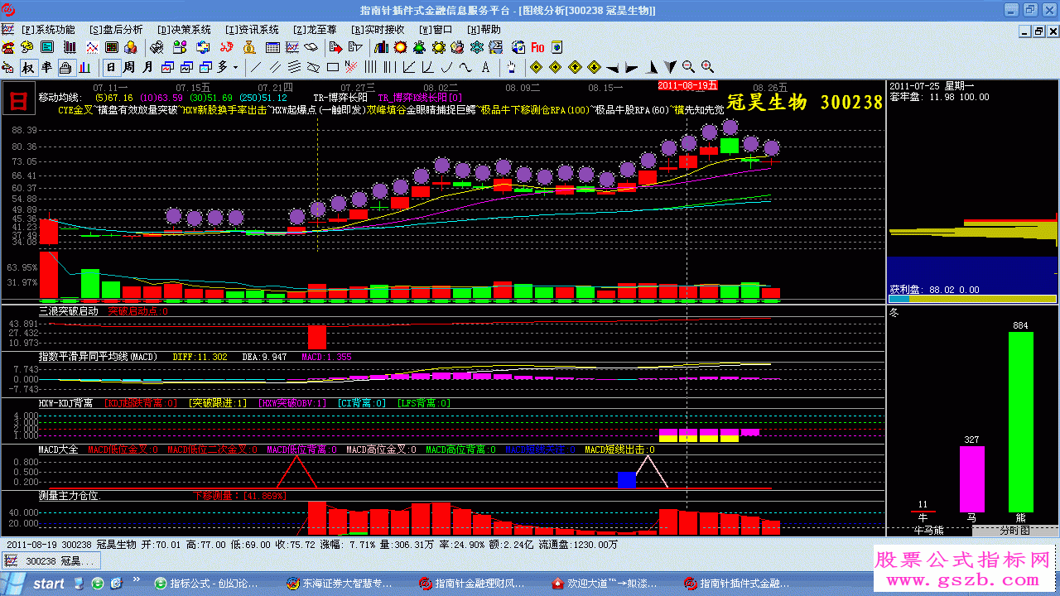This screenshot has height=596, width=1060.
Task: Select the sine wave drawing tool
Action: point(466,67)
